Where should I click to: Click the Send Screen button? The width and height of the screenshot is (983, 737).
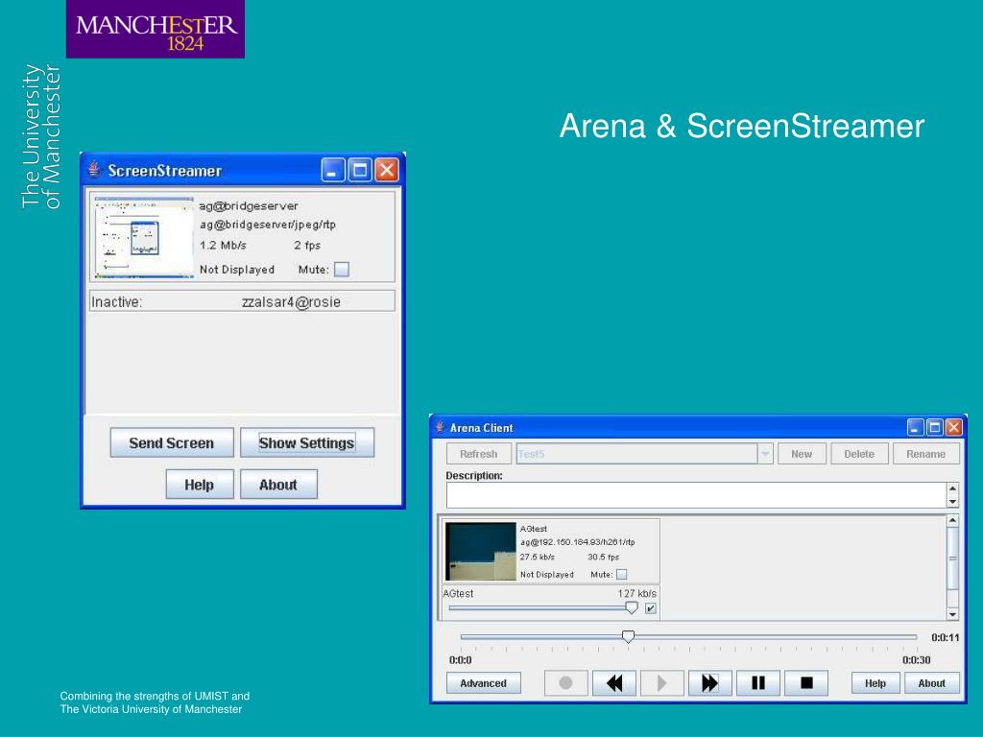pos(172,443)
